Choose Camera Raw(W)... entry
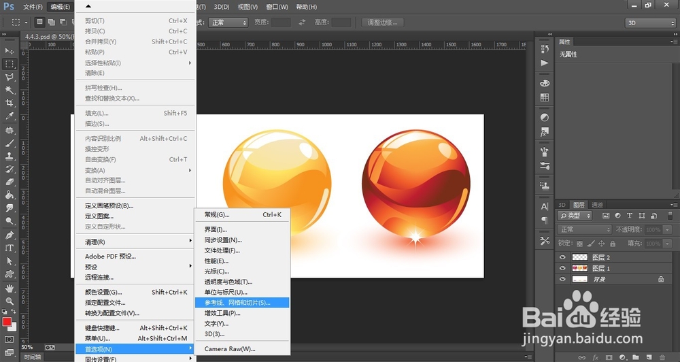The height and width of the screenshot is (362, 680). coord(242,349)
